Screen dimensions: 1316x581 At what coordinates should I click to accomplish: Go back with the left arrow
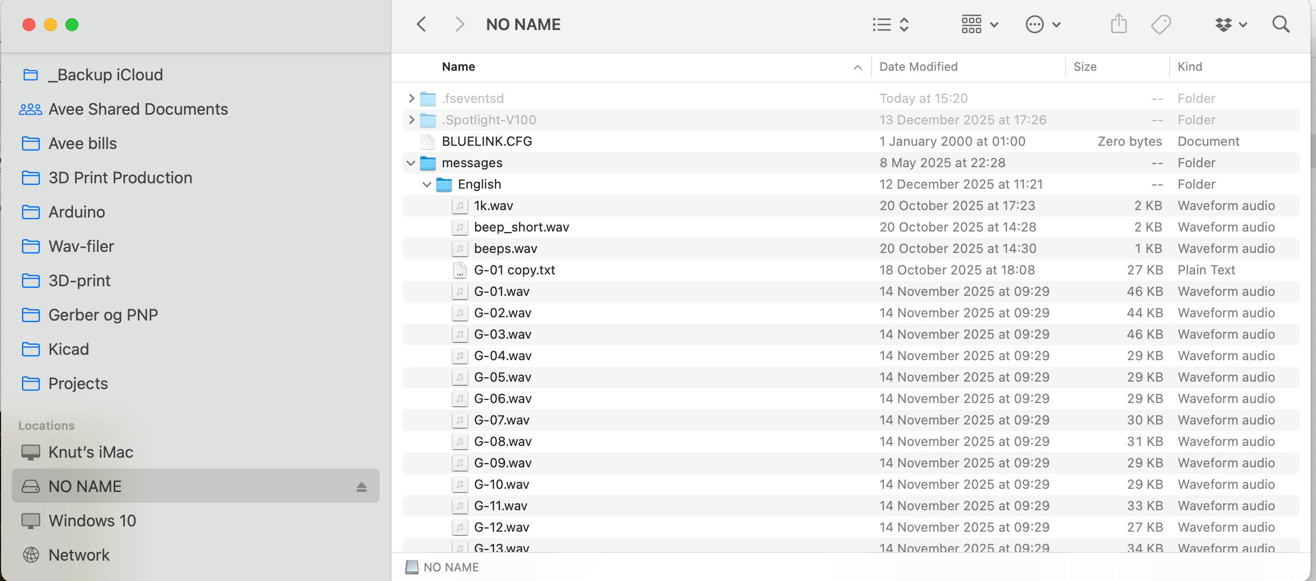coord(422,24)
